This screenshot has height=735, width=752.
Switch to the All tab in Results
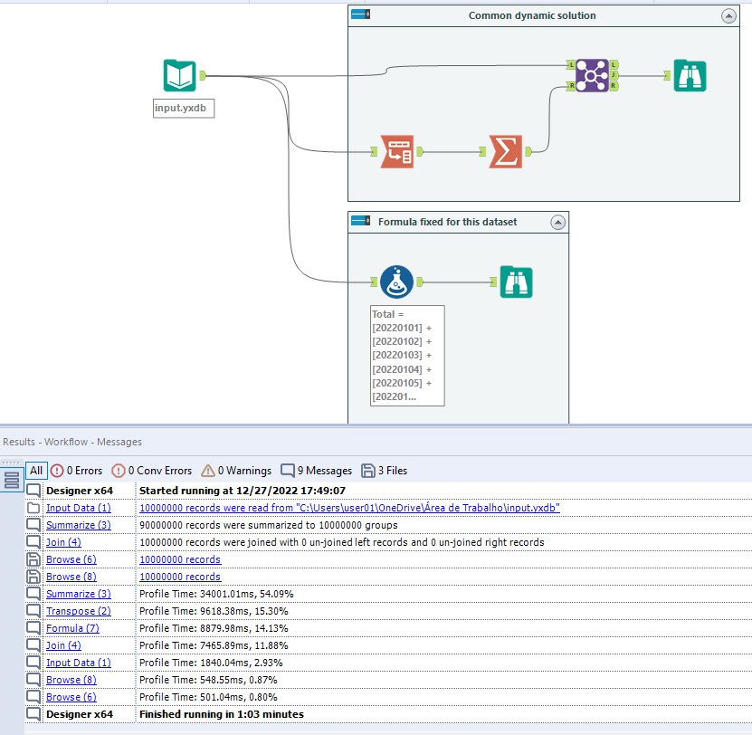[36, 470]
